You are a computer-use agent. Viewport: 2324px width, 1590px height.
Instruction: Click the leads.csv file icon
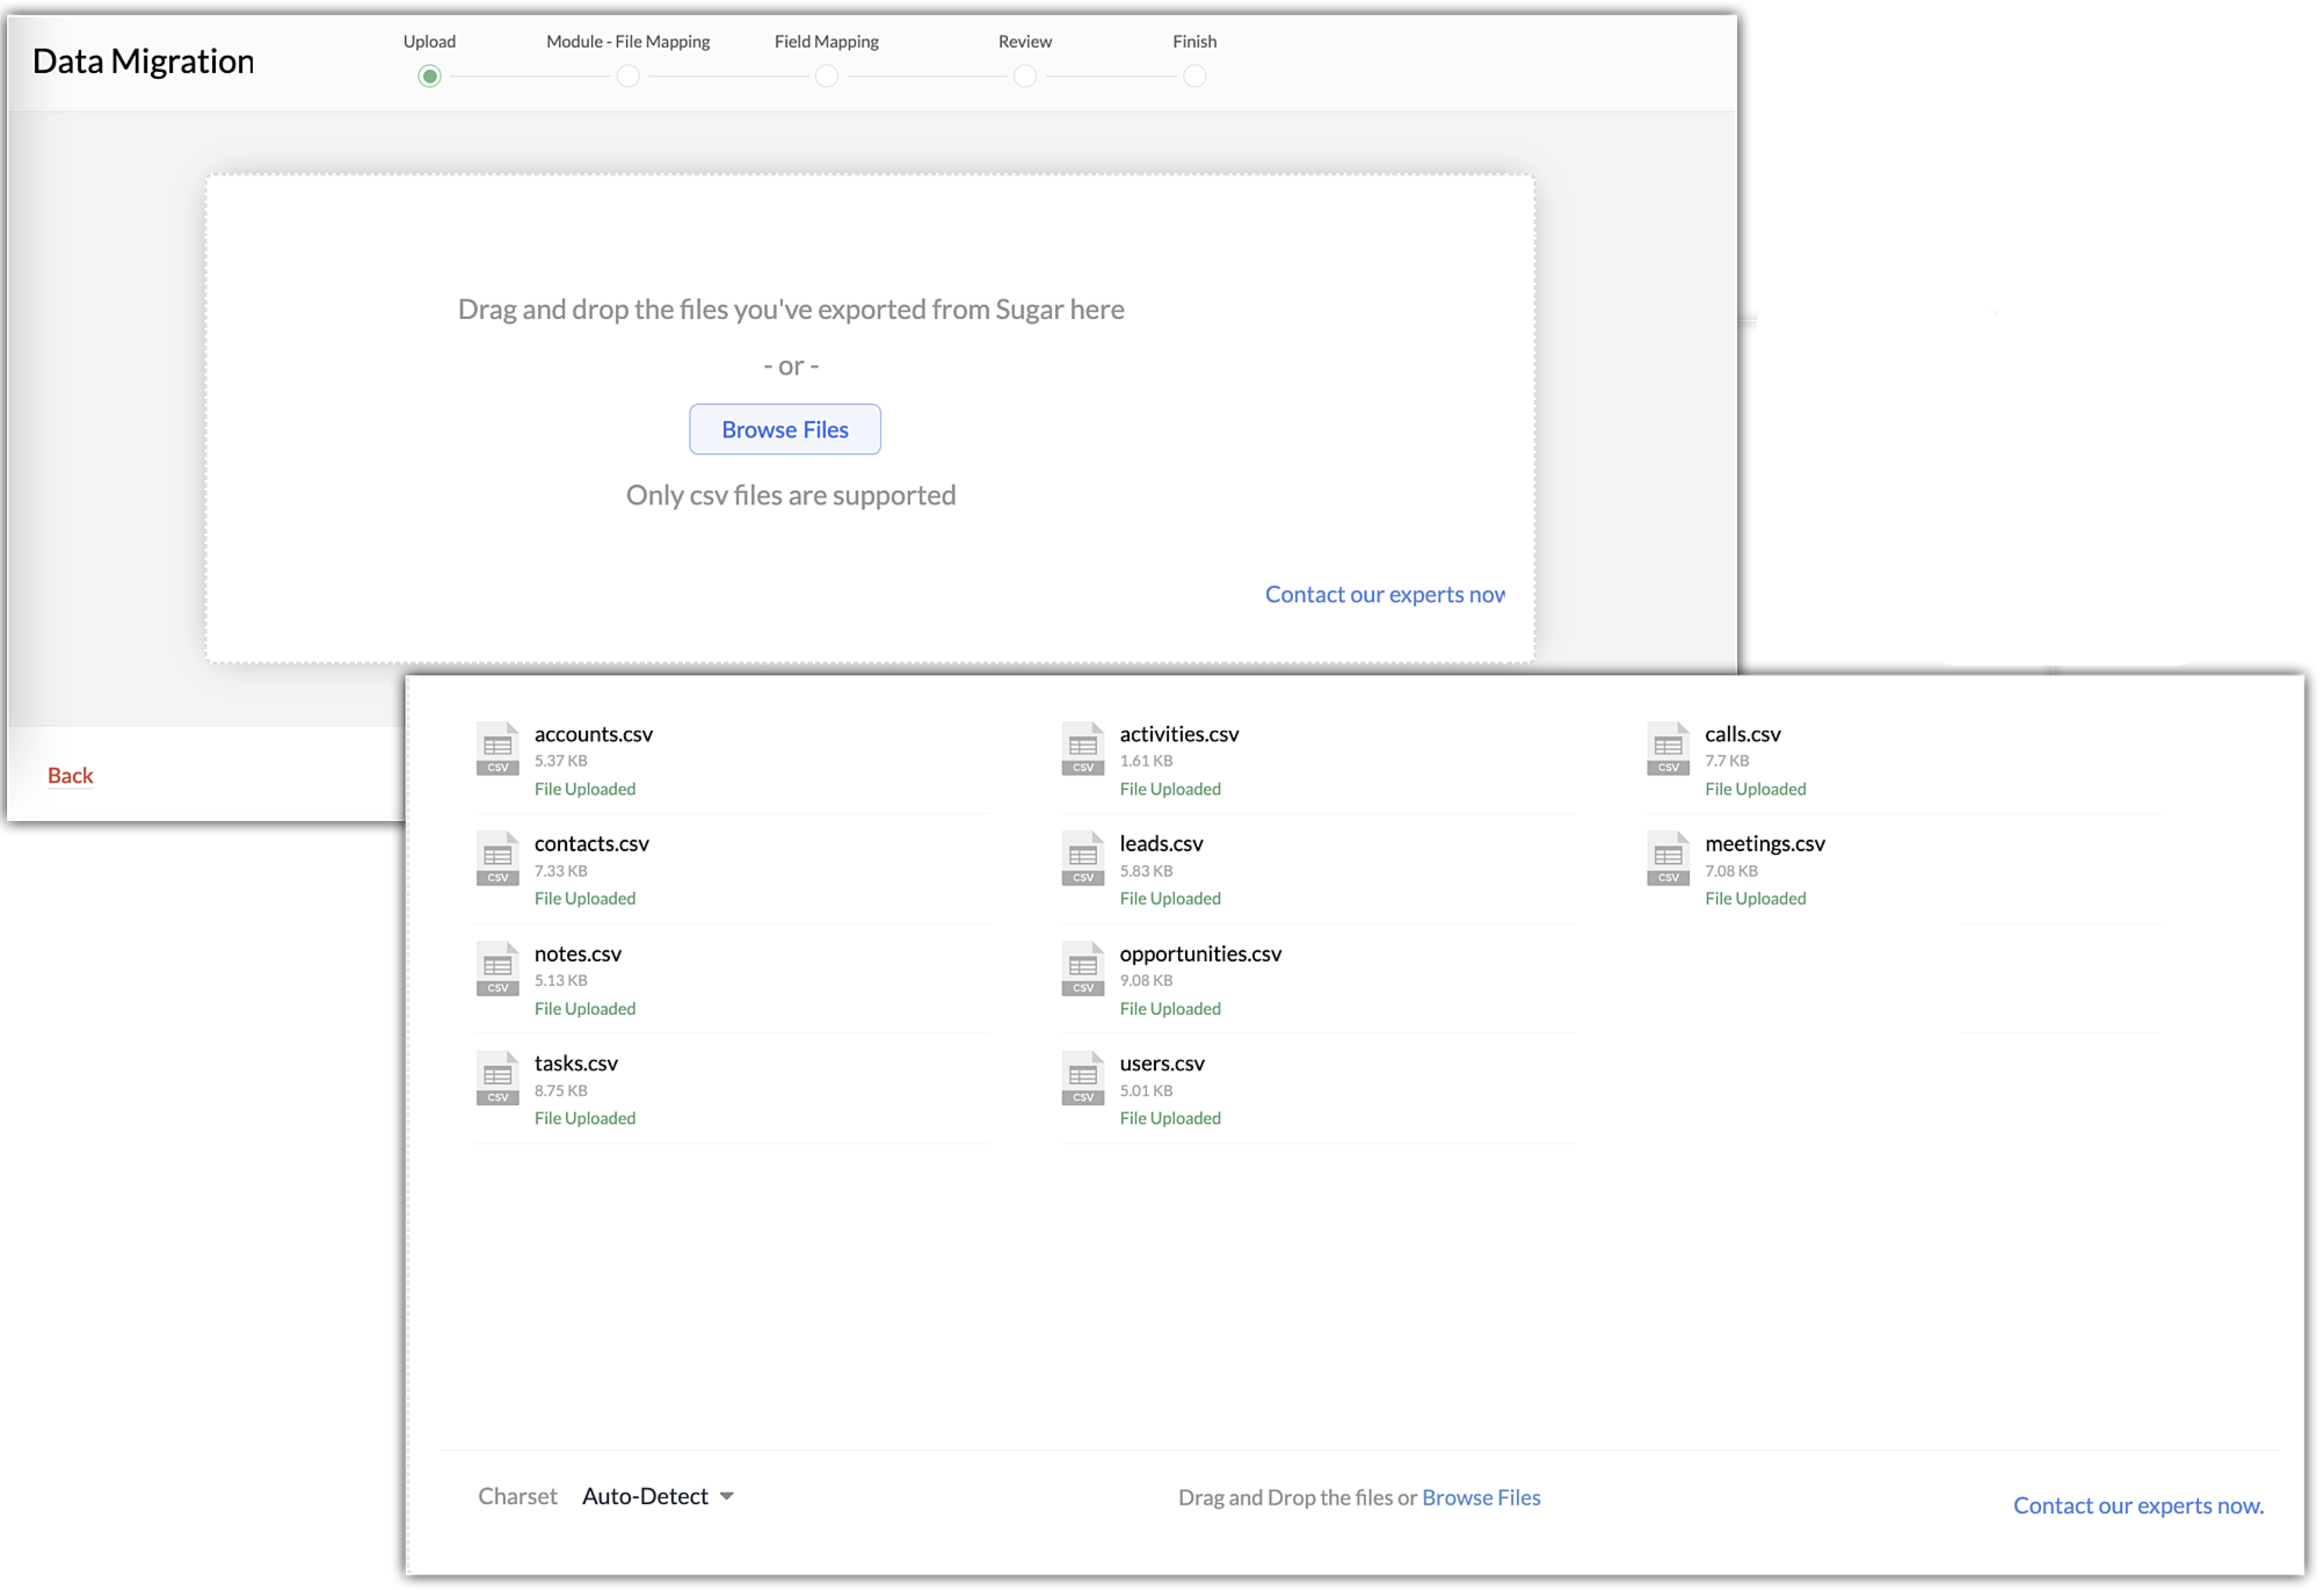[1082, 858]
